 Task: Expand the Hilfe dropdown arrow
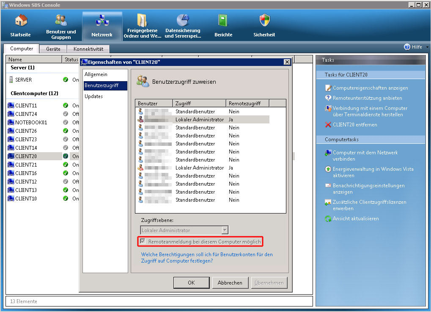[427, 47]
